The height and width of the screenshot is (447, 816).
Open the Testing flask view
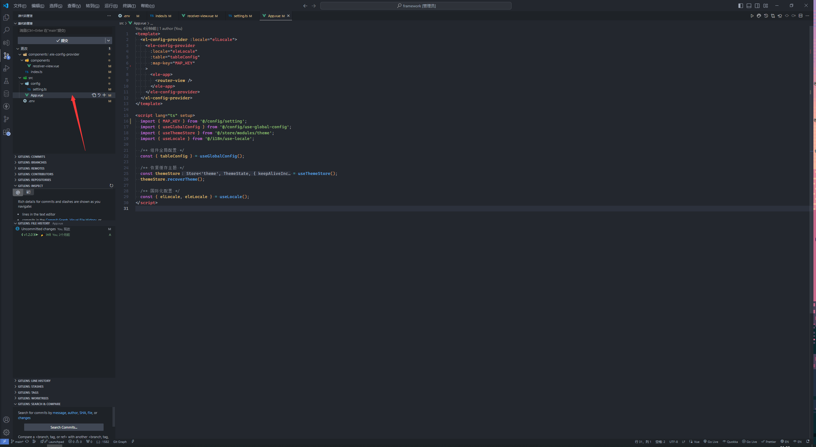coord(6,81)
